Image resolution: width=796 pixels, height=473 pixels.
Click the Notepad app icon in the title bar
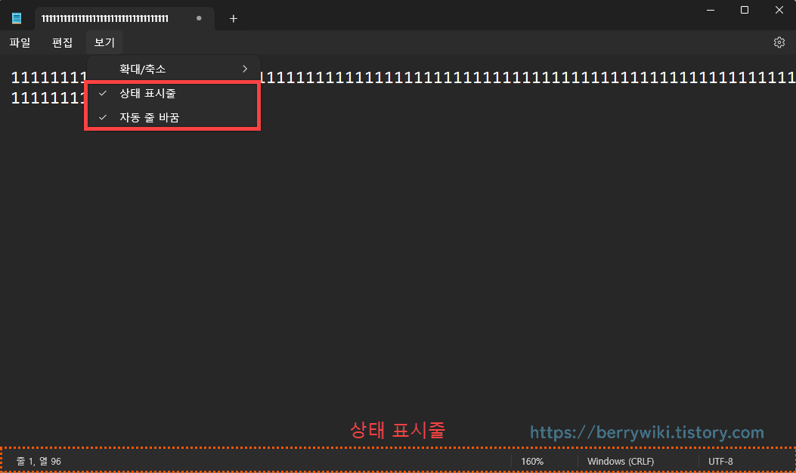pos(17,17)
